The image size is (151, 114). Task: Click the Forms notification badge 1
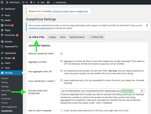pyautogui.click(x=12, y=25)
